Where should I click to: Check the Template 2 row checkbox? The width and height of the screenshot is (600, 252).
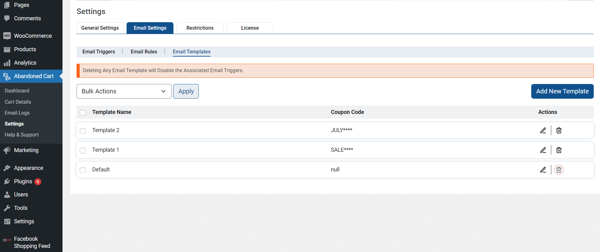[83, 131]
